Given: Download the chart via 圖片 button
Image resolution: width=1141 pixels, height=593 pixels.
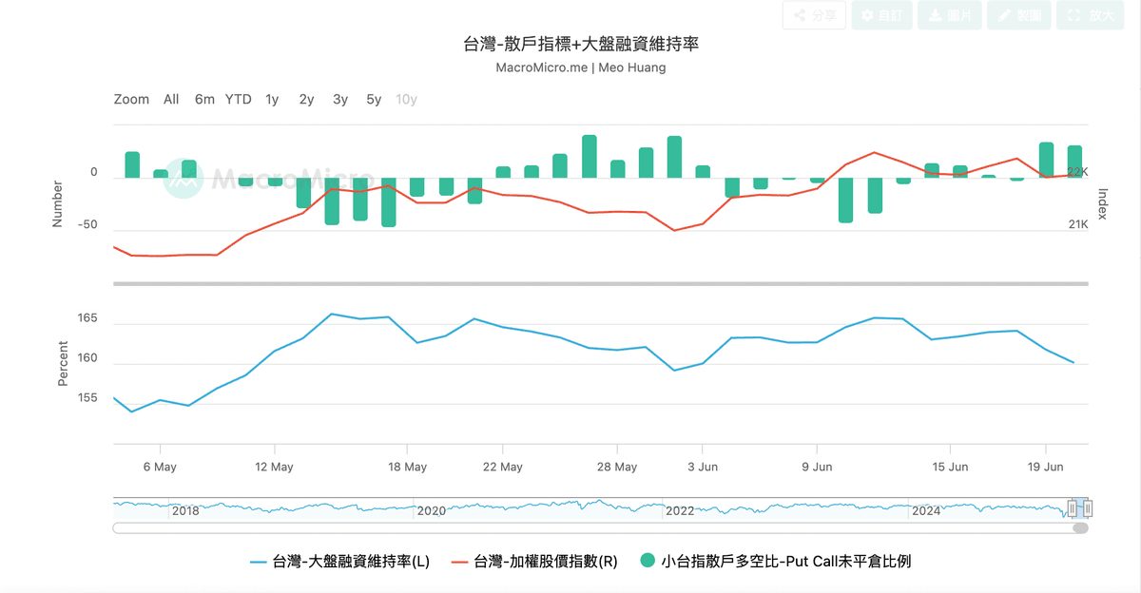Looking at the screenshot, I should pos(950,15).
